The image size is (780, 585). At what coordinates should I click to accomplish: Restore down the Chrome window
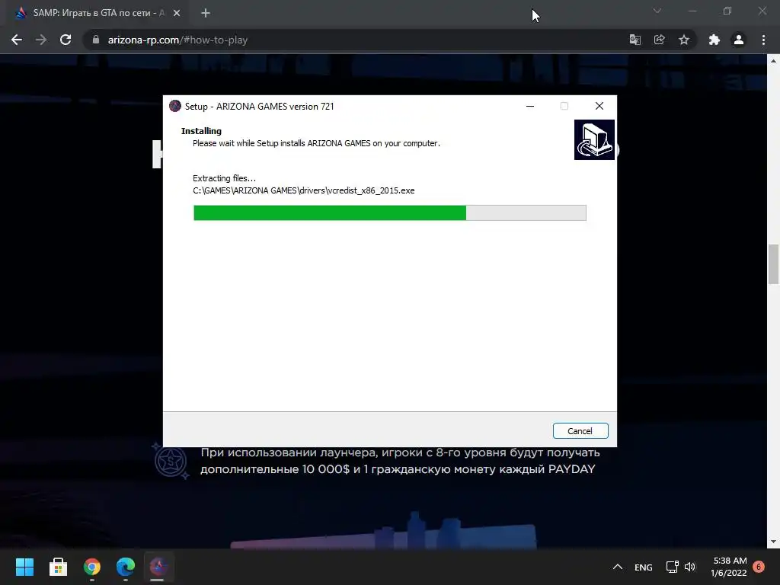[x=727, y=11]
